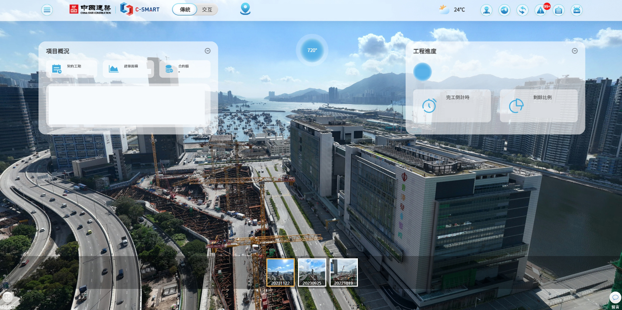Open the hamburger menu icon
This screenshot has height=310, width=622.
point(47,10)
